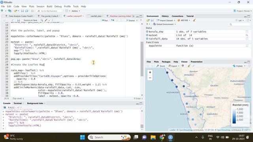Open Windows Start menu
Image resolution: width=253 pixels, height=142 pixels.
coord(83,137)
